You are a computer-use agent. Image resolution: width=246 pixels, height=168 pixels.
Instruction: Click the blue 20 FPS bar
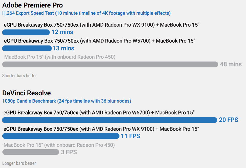pos(109,120)
